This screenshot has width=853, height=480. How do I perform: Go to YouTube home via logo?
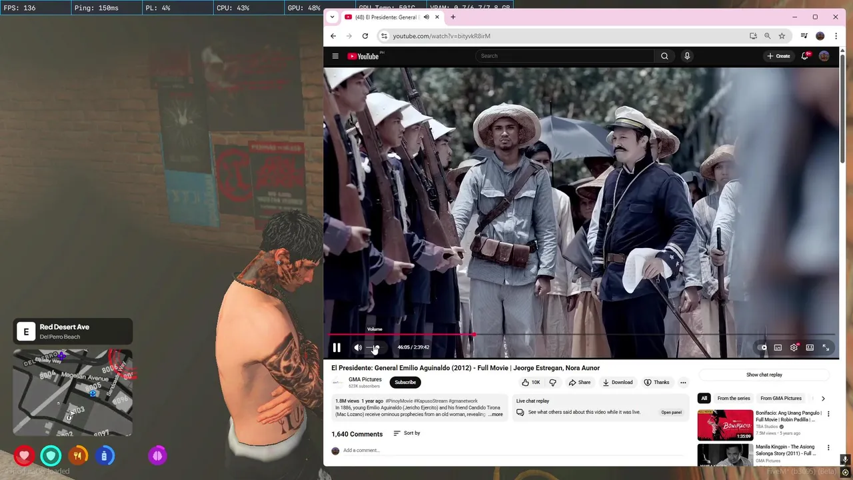tap(363, 56)
